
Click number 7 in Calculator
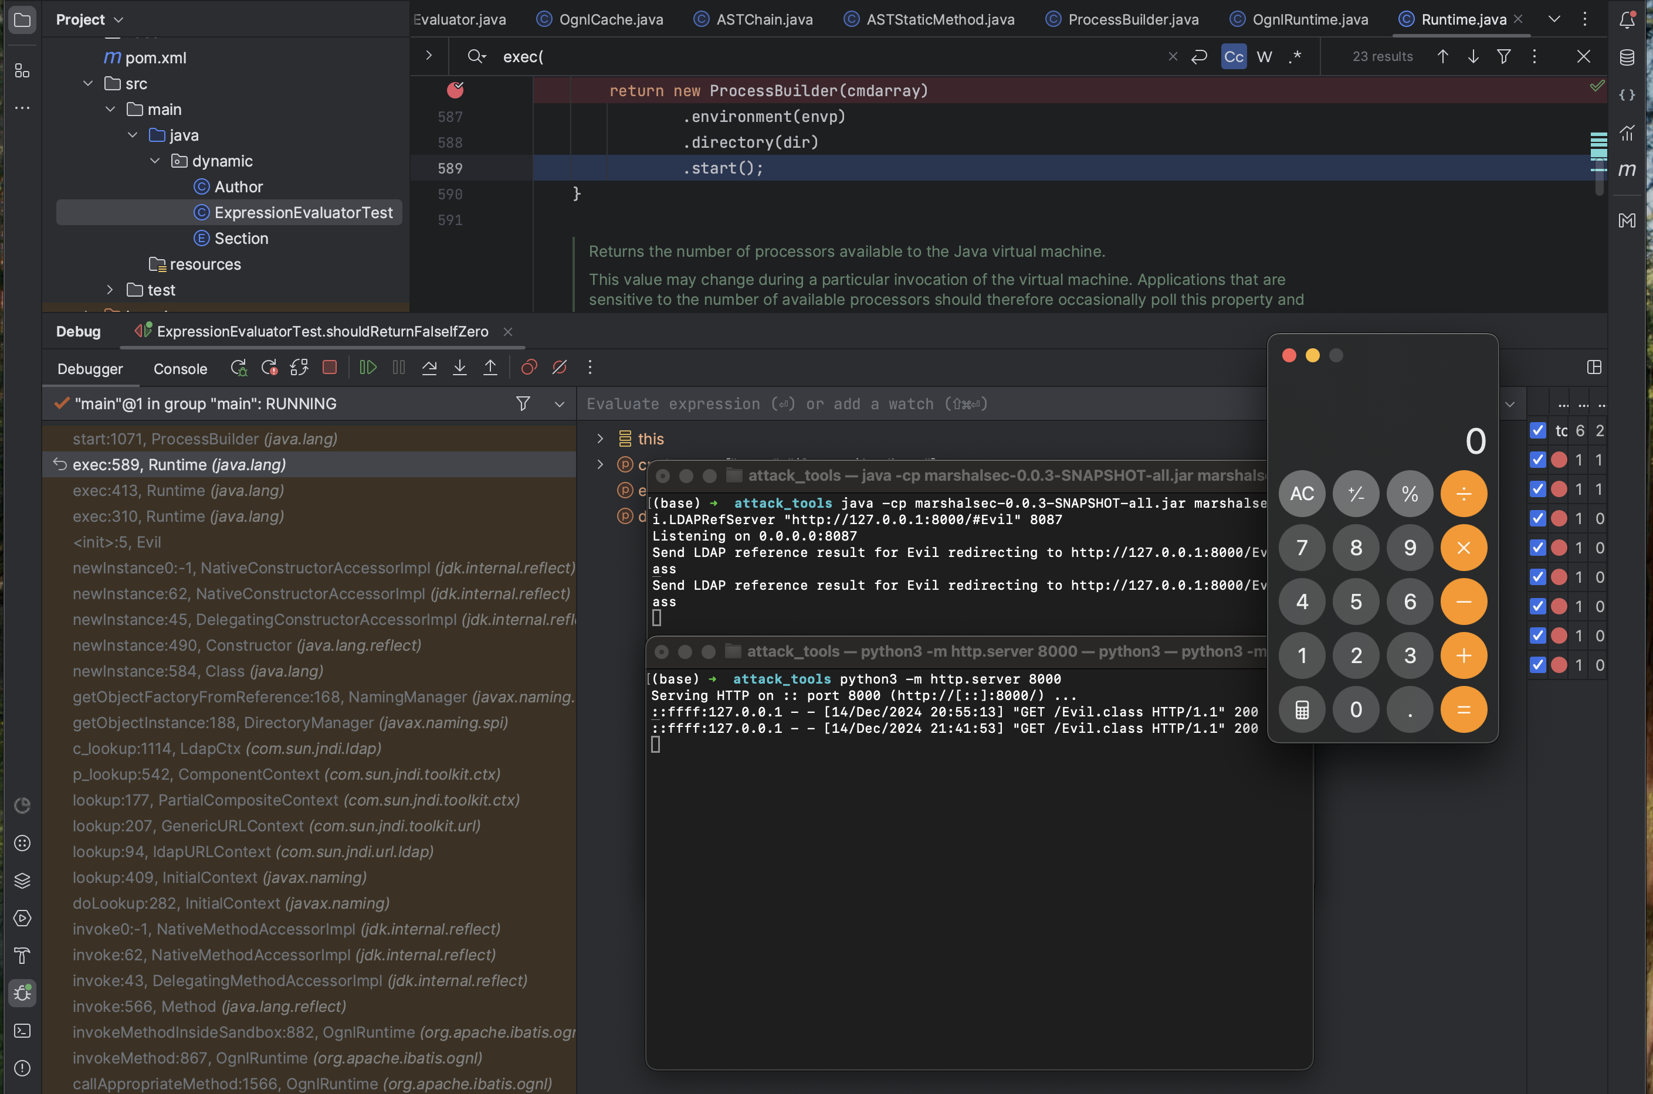[1302, 548]
